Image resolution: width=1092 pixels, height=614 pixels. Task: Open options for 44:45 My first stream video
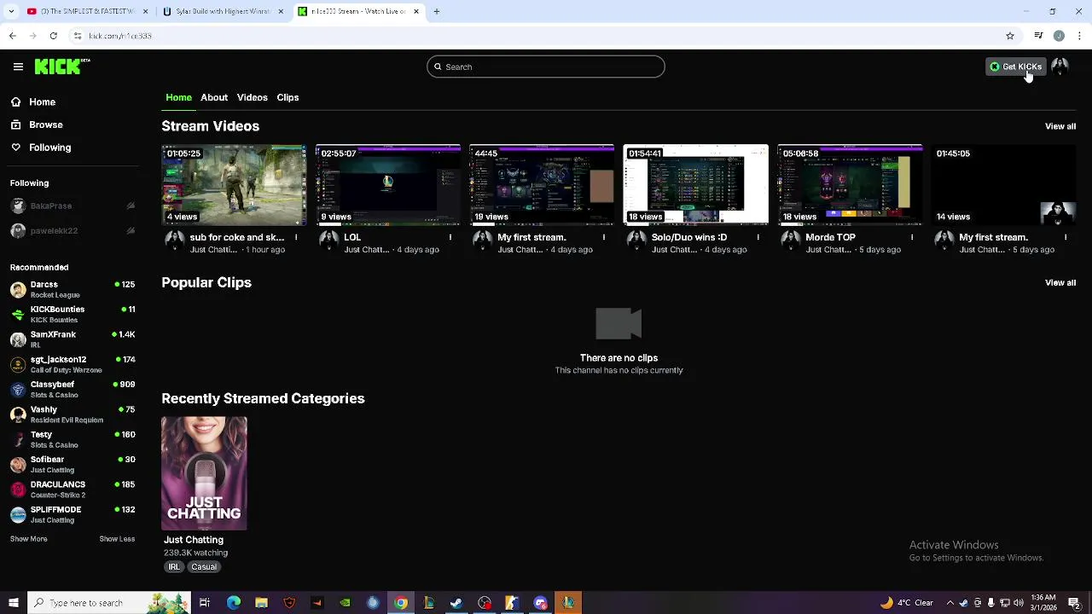(x=604, y=237)
